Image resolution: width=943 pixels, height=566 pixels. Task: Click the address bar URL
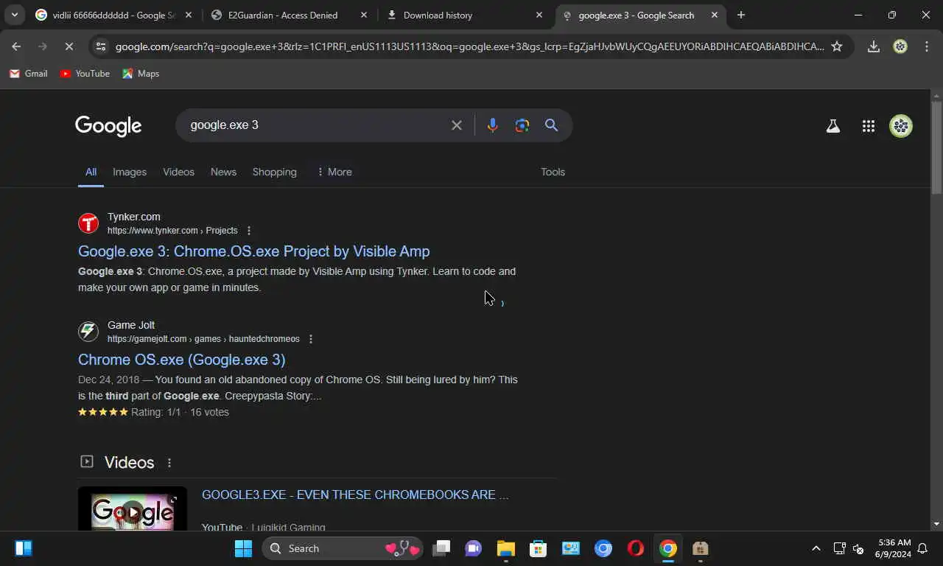(469, 46)
